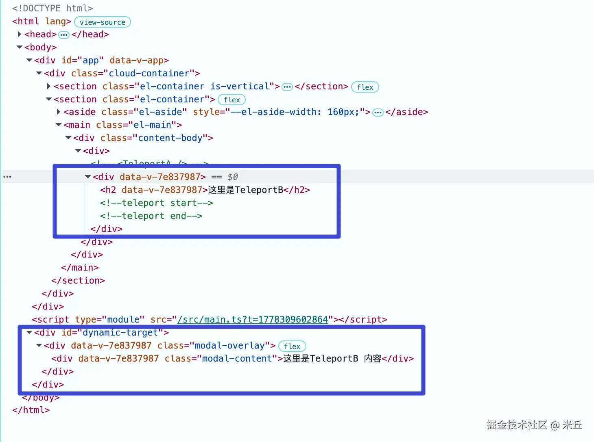Select the teleport end comment line
594x442 pixels.
pyautogui.click(x=151, y=216)
